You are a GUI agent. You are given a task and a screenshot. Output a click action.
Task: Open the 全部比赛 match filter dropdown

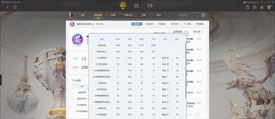pyautogui.click(x=197, y=32)
